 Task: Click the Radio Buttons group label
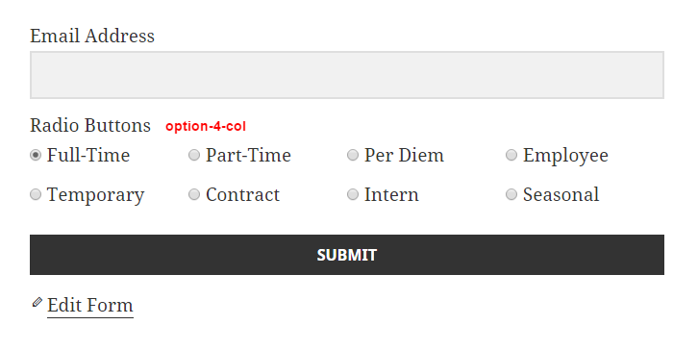click(x=90, y=126)
